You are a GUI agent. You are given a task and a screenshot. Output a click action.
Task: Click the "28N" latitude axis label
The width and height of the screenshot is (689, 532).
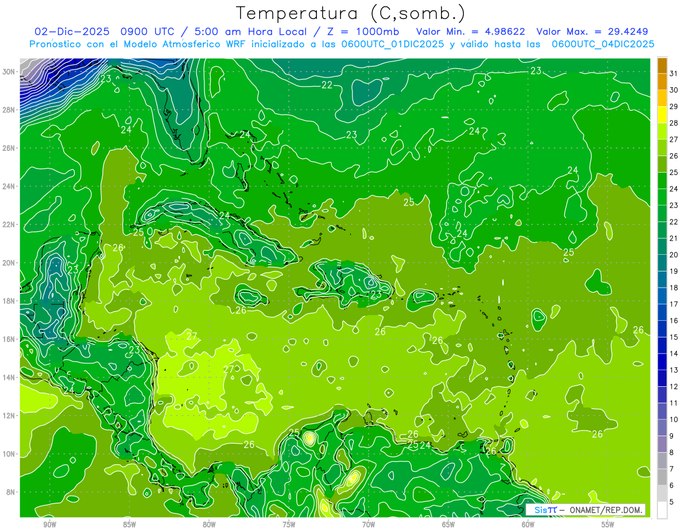pyautogui.click(x=9, y=110)
